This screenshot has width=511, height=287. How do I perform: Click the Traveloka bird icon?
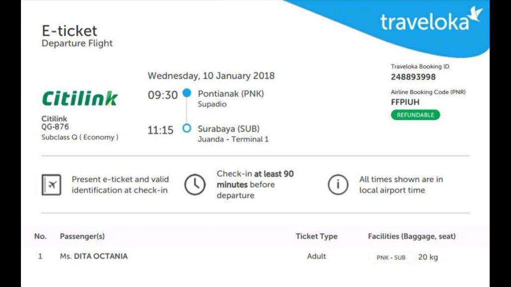(x=475, y=14)
